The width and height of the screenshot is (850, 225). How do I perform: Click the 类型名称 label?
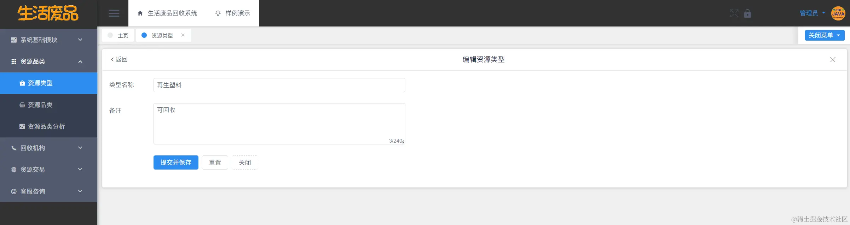(x=121, y=85)
